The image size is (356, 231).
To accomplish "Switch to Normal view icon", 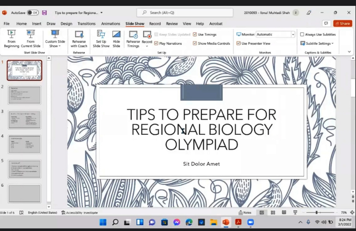I will [x=261, y=212].
